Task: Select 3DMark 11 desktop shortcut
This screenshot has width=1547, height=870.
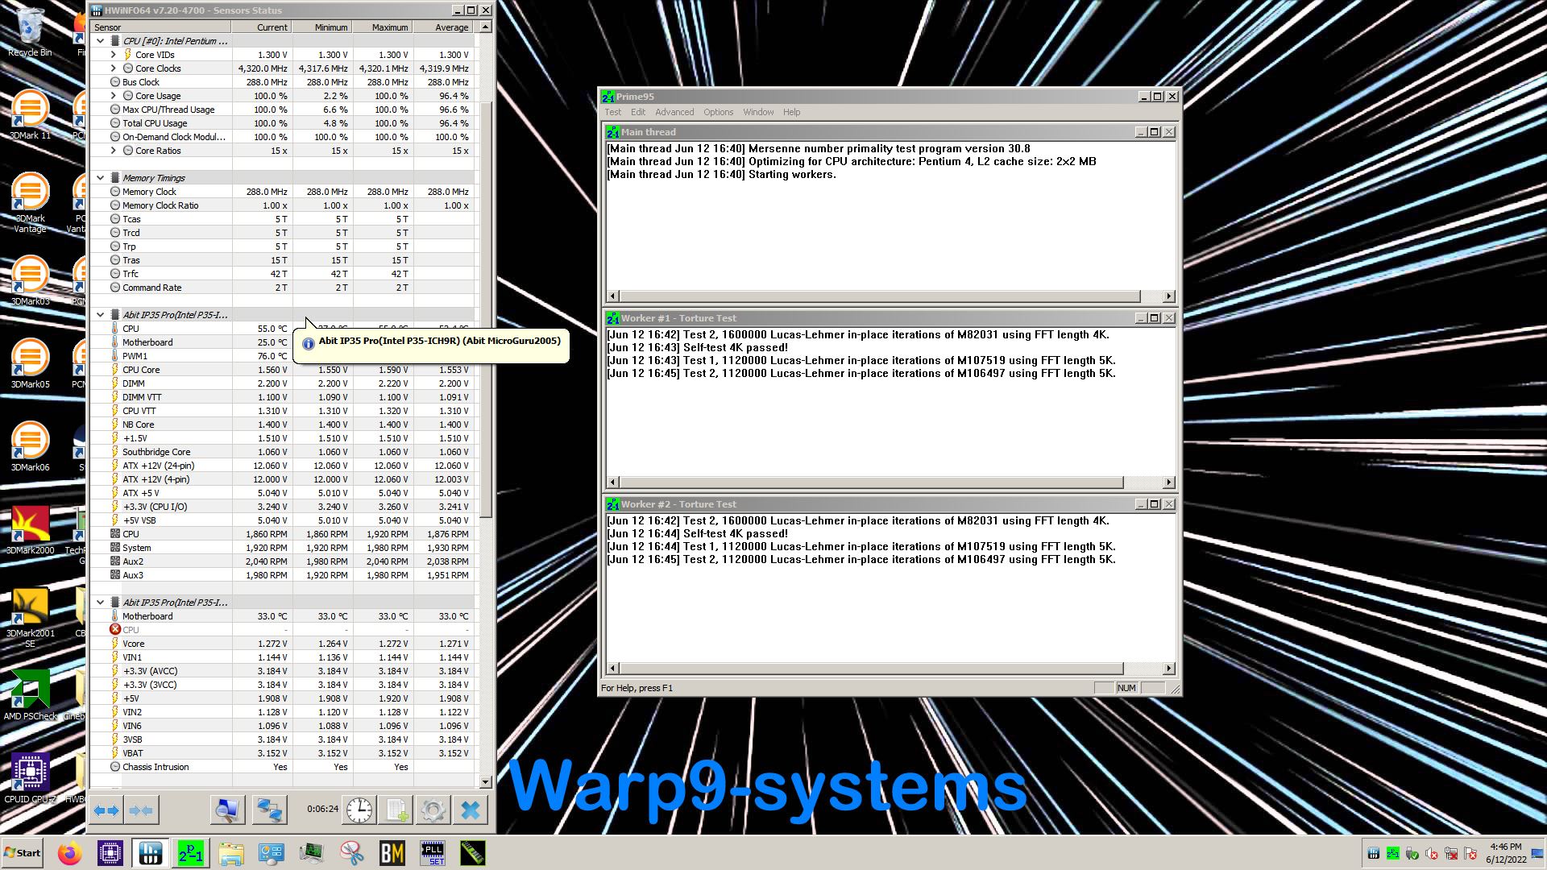Action: (30, 115)
